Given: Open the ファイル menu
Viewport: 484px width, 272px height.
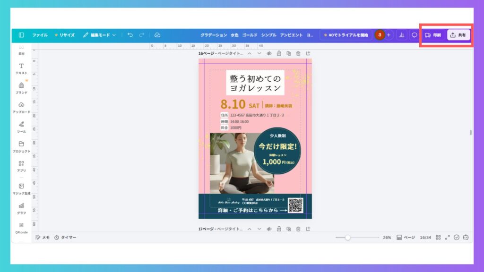Looking at the screenshot, I should [x=40, y=35].
